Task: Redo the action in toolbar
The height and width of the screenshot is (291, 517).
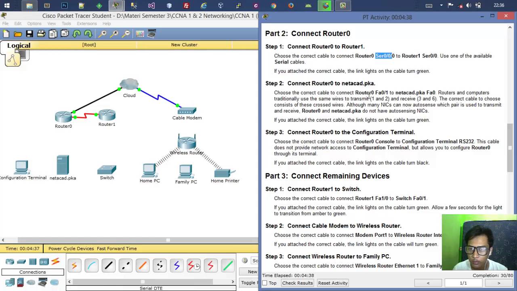Action: coord(88,34)
